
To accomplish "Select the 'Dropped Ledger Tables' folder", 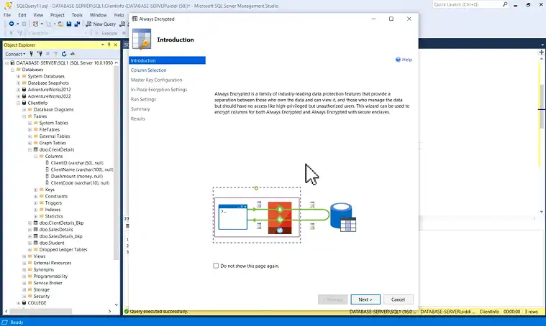I will pyautogui.click(x=63, y=250).
